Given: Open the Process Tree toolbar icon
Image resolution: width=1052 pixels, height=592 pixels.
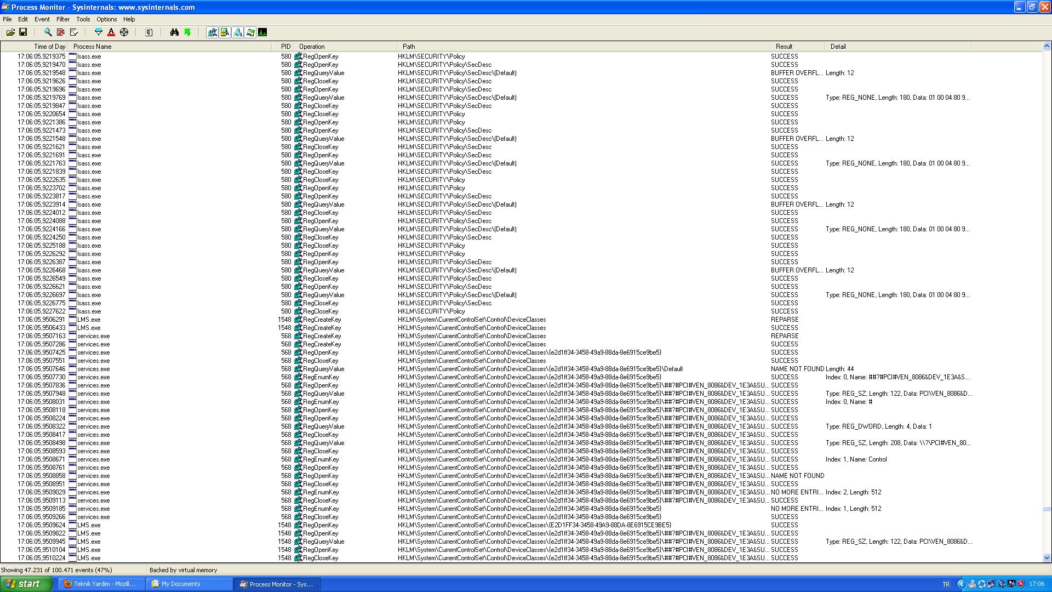Looking at the screenshot, I should (x=149, y=32).
